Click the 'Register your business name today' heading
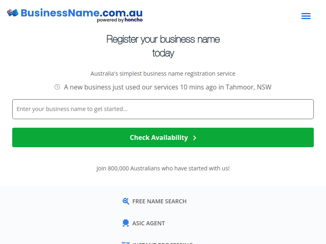326x244 pixels. 163,46
